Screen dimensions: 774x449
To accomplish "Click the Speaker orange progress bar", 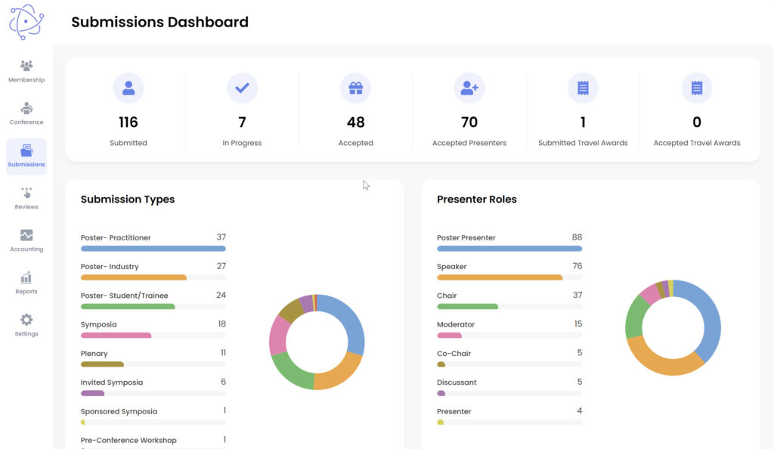I will 500,277.
